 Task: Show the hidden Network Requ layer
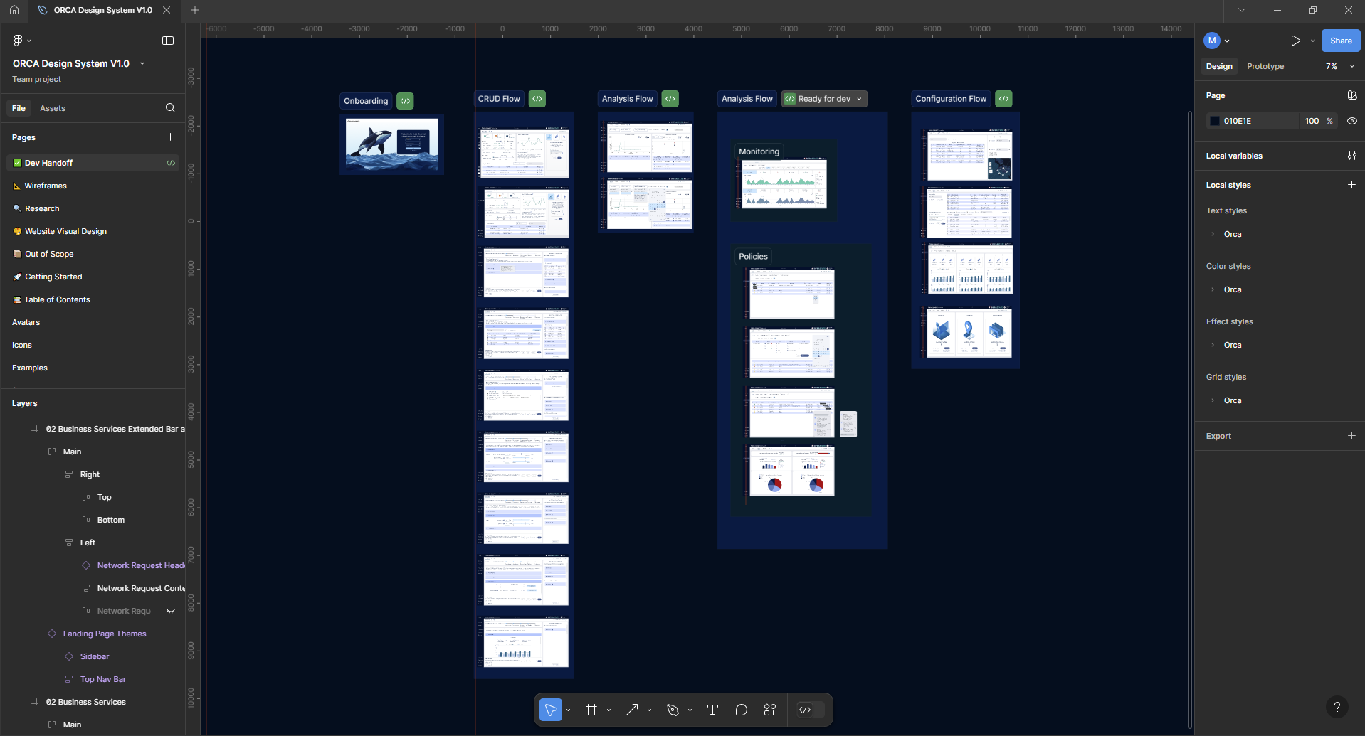(x=171, y=611)
